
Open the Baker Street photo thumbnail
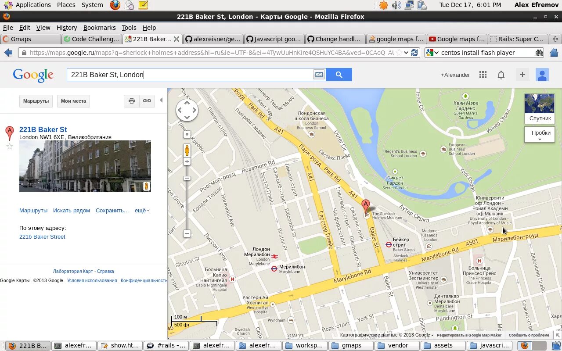tap(85, 166)
